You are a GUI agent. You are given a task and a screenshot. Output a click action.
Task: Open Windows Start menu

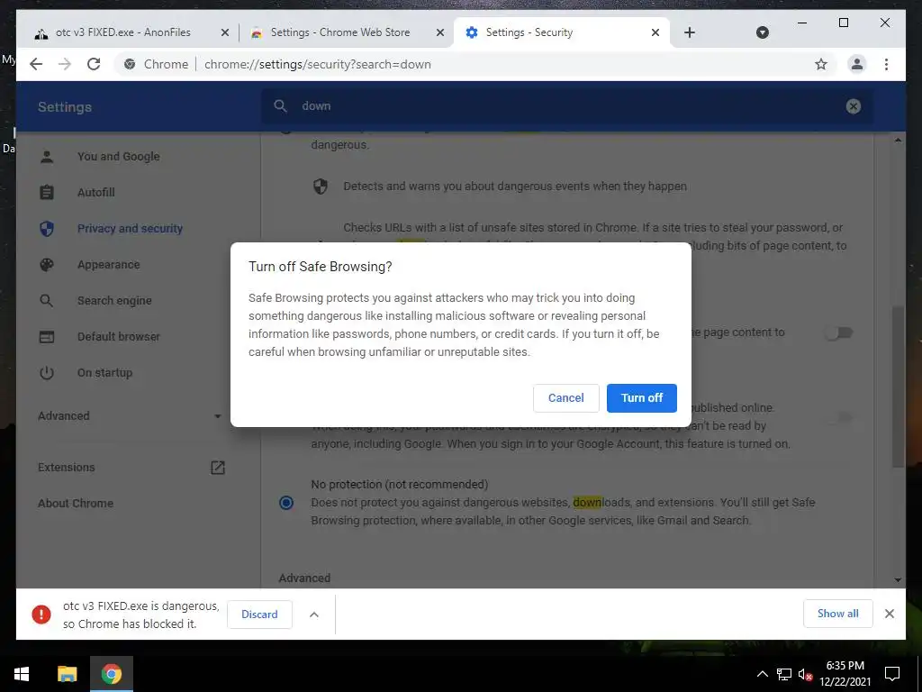pos(22,674)
